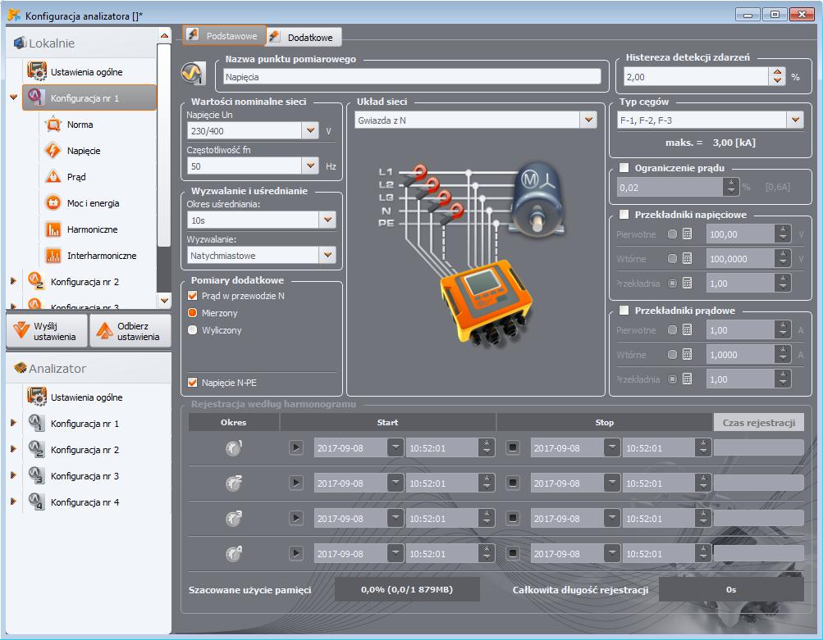The image size is (823, 640).
Task: Select current Pierwotne radio button
Action: 672,330
